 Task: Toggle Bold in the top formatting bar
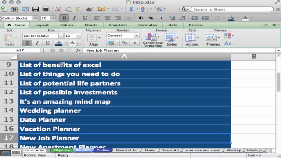tap(64, 18)
